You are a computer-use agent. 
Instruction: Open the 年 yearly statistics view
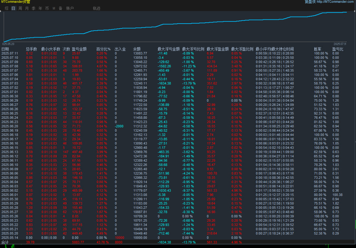[x=40, y=8]
